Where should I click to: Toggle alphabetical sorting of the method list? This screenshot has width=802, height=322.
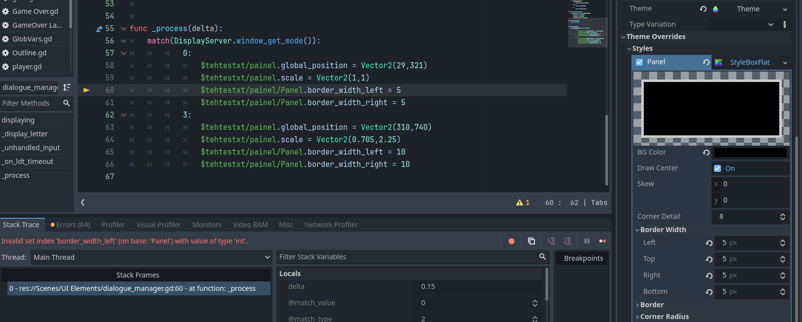click(66, 87)
